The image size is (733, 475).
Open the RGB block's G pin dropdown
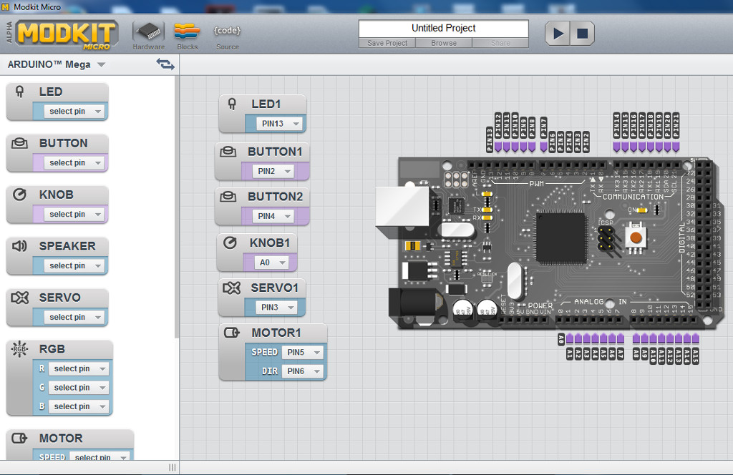(x=79, y=388)
